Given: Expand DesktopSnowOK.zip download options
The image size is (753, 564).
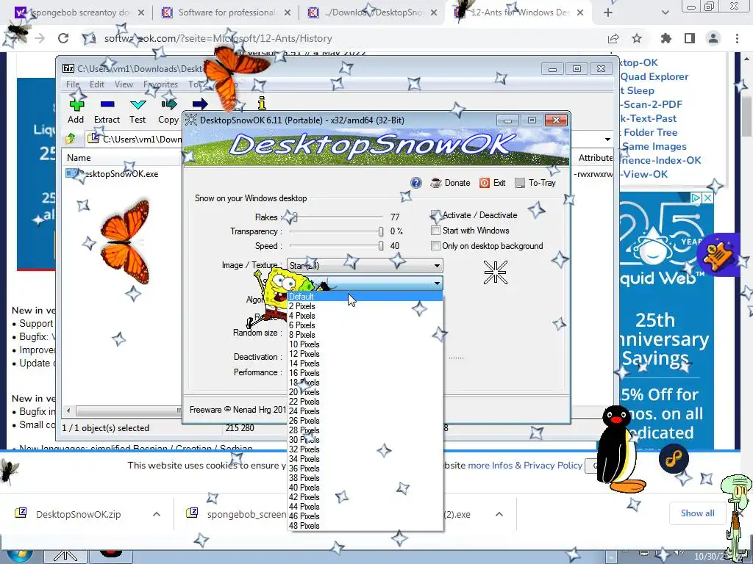Looking at the screenshot, I should point(157,514).
